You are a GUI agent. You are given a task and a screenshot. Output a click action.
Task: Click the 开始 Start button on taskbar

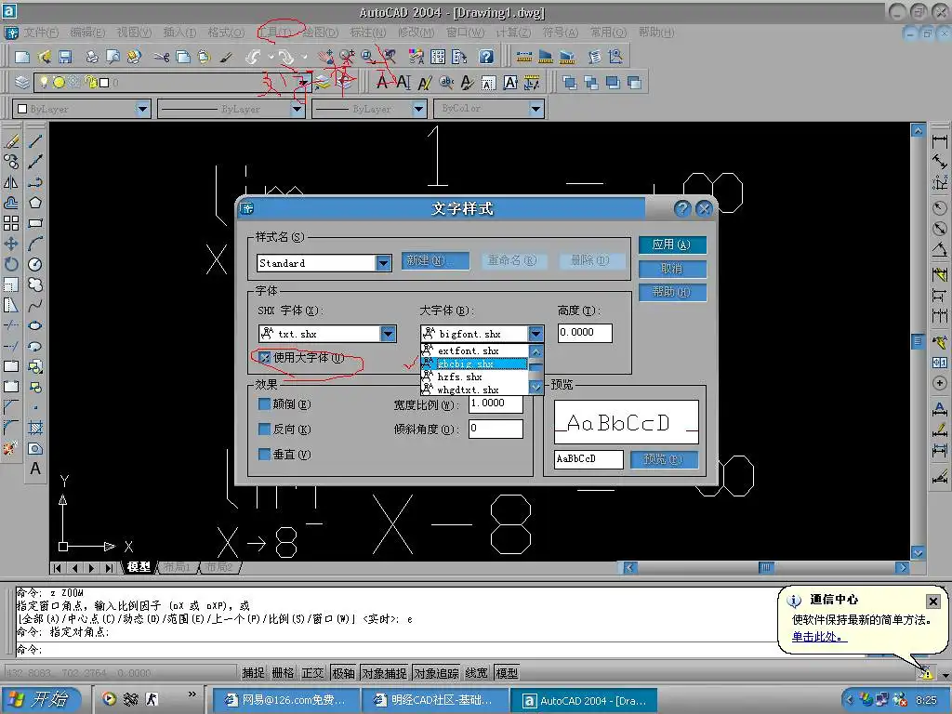pyautogui.click(x=41, y=699)
